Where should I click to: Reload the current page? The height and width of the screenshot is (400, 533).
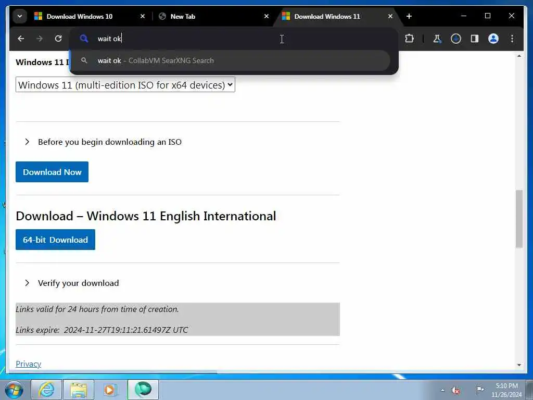pyautogui.click(x=58, y=39)
